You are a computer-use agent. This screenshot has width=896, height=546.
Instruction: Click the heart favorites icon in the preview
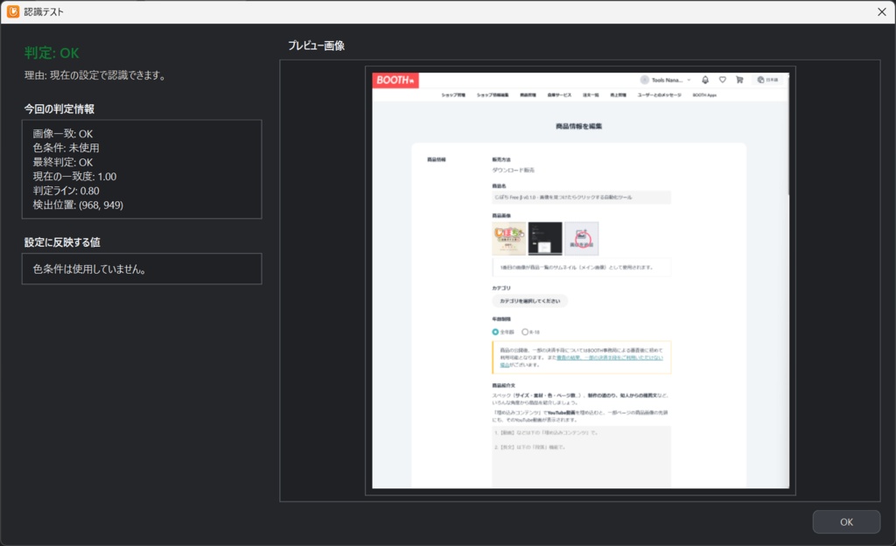tap(722, 80)
